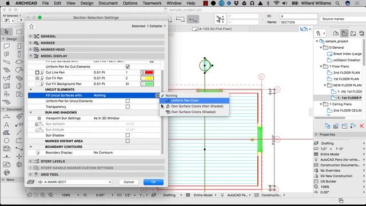Toggle the eye icon next to A-MARK-SECT
Screen dimensions: 366x206
[x=41, y=182]
